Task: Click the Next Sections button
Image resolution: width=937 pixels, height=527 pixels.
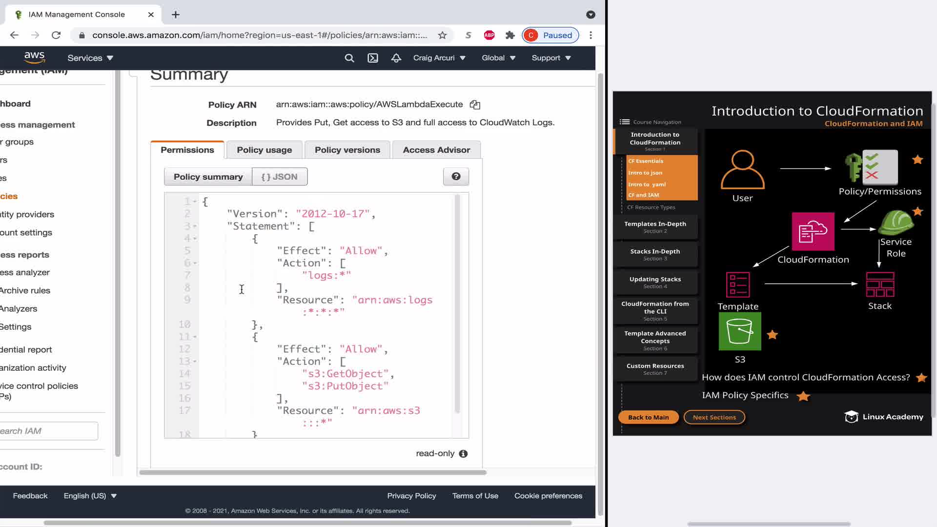Action: tap(714, 417)
